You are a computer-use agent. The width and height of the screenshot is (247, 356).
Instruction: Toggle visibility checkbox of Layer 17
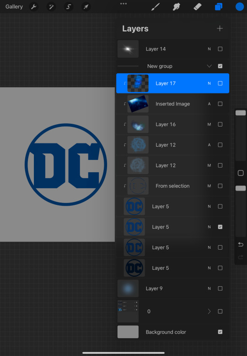click(x=220, y=83)
